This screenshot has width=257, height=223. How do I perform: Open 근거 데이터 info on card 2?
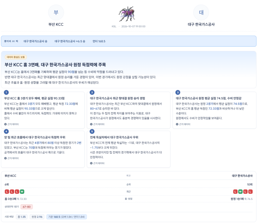pyautogui.click(x=97, y=124)
